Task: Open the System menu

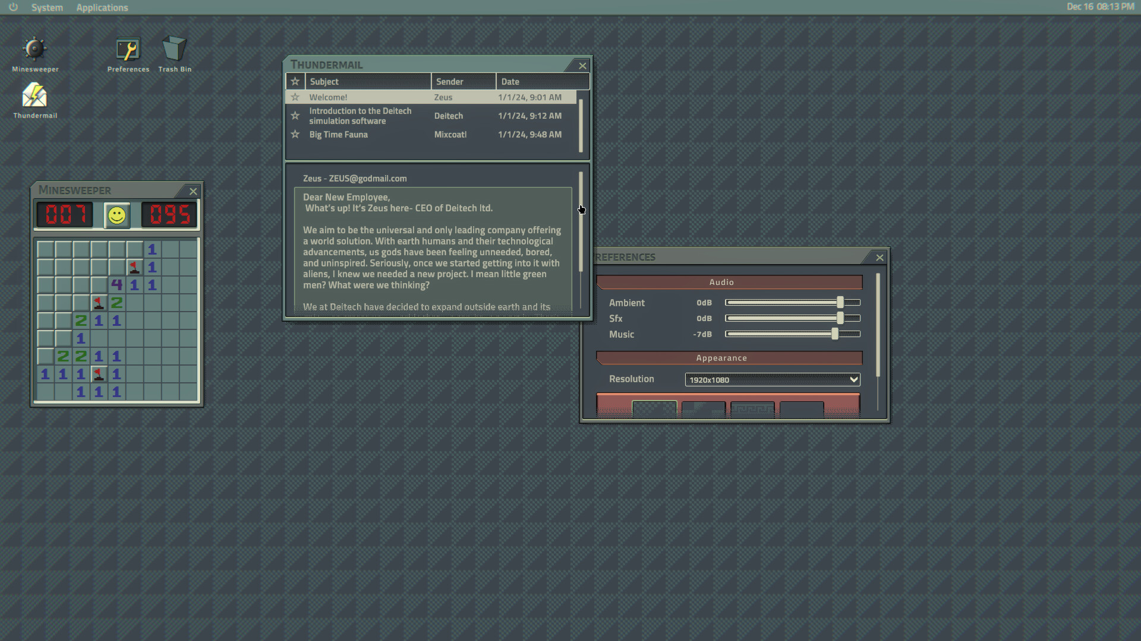Action: (47, 8)
